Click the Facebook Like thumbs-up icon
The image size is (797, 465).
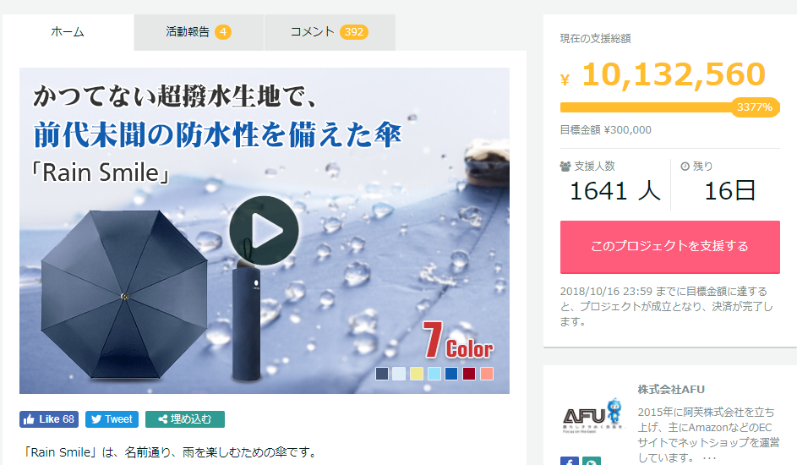[29, 419]
